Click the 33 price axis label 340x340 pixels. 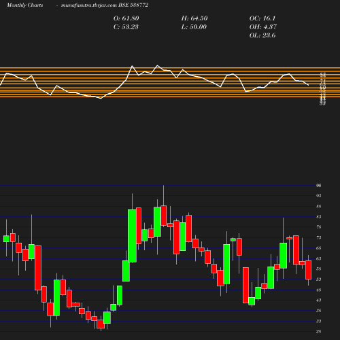(x=319, y=322)
